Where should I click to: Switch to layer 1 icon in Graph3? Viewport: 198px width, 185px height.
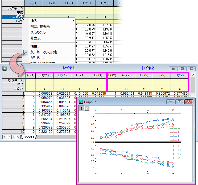(x=81, y=108)
